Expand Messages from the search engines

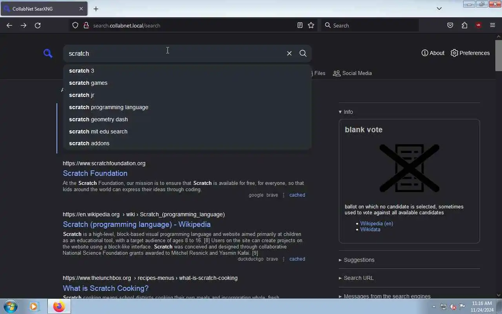(384, 296)
